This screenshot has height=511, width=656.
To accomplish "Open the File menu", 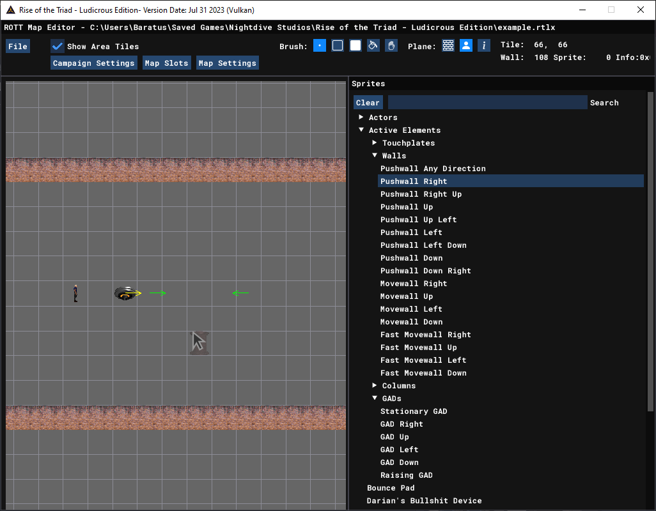I will (18, 47).
